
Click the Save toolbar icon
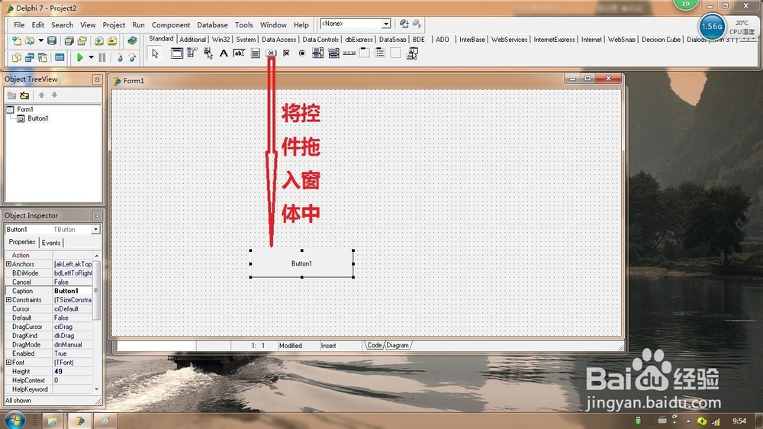[52, 41]
